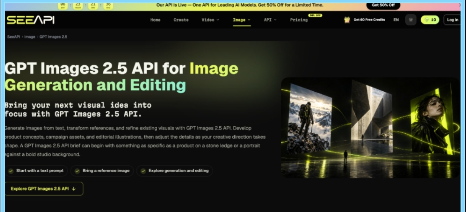
Task: Click Explore GPT Images 2.5 API button
Action: point(44,189)
